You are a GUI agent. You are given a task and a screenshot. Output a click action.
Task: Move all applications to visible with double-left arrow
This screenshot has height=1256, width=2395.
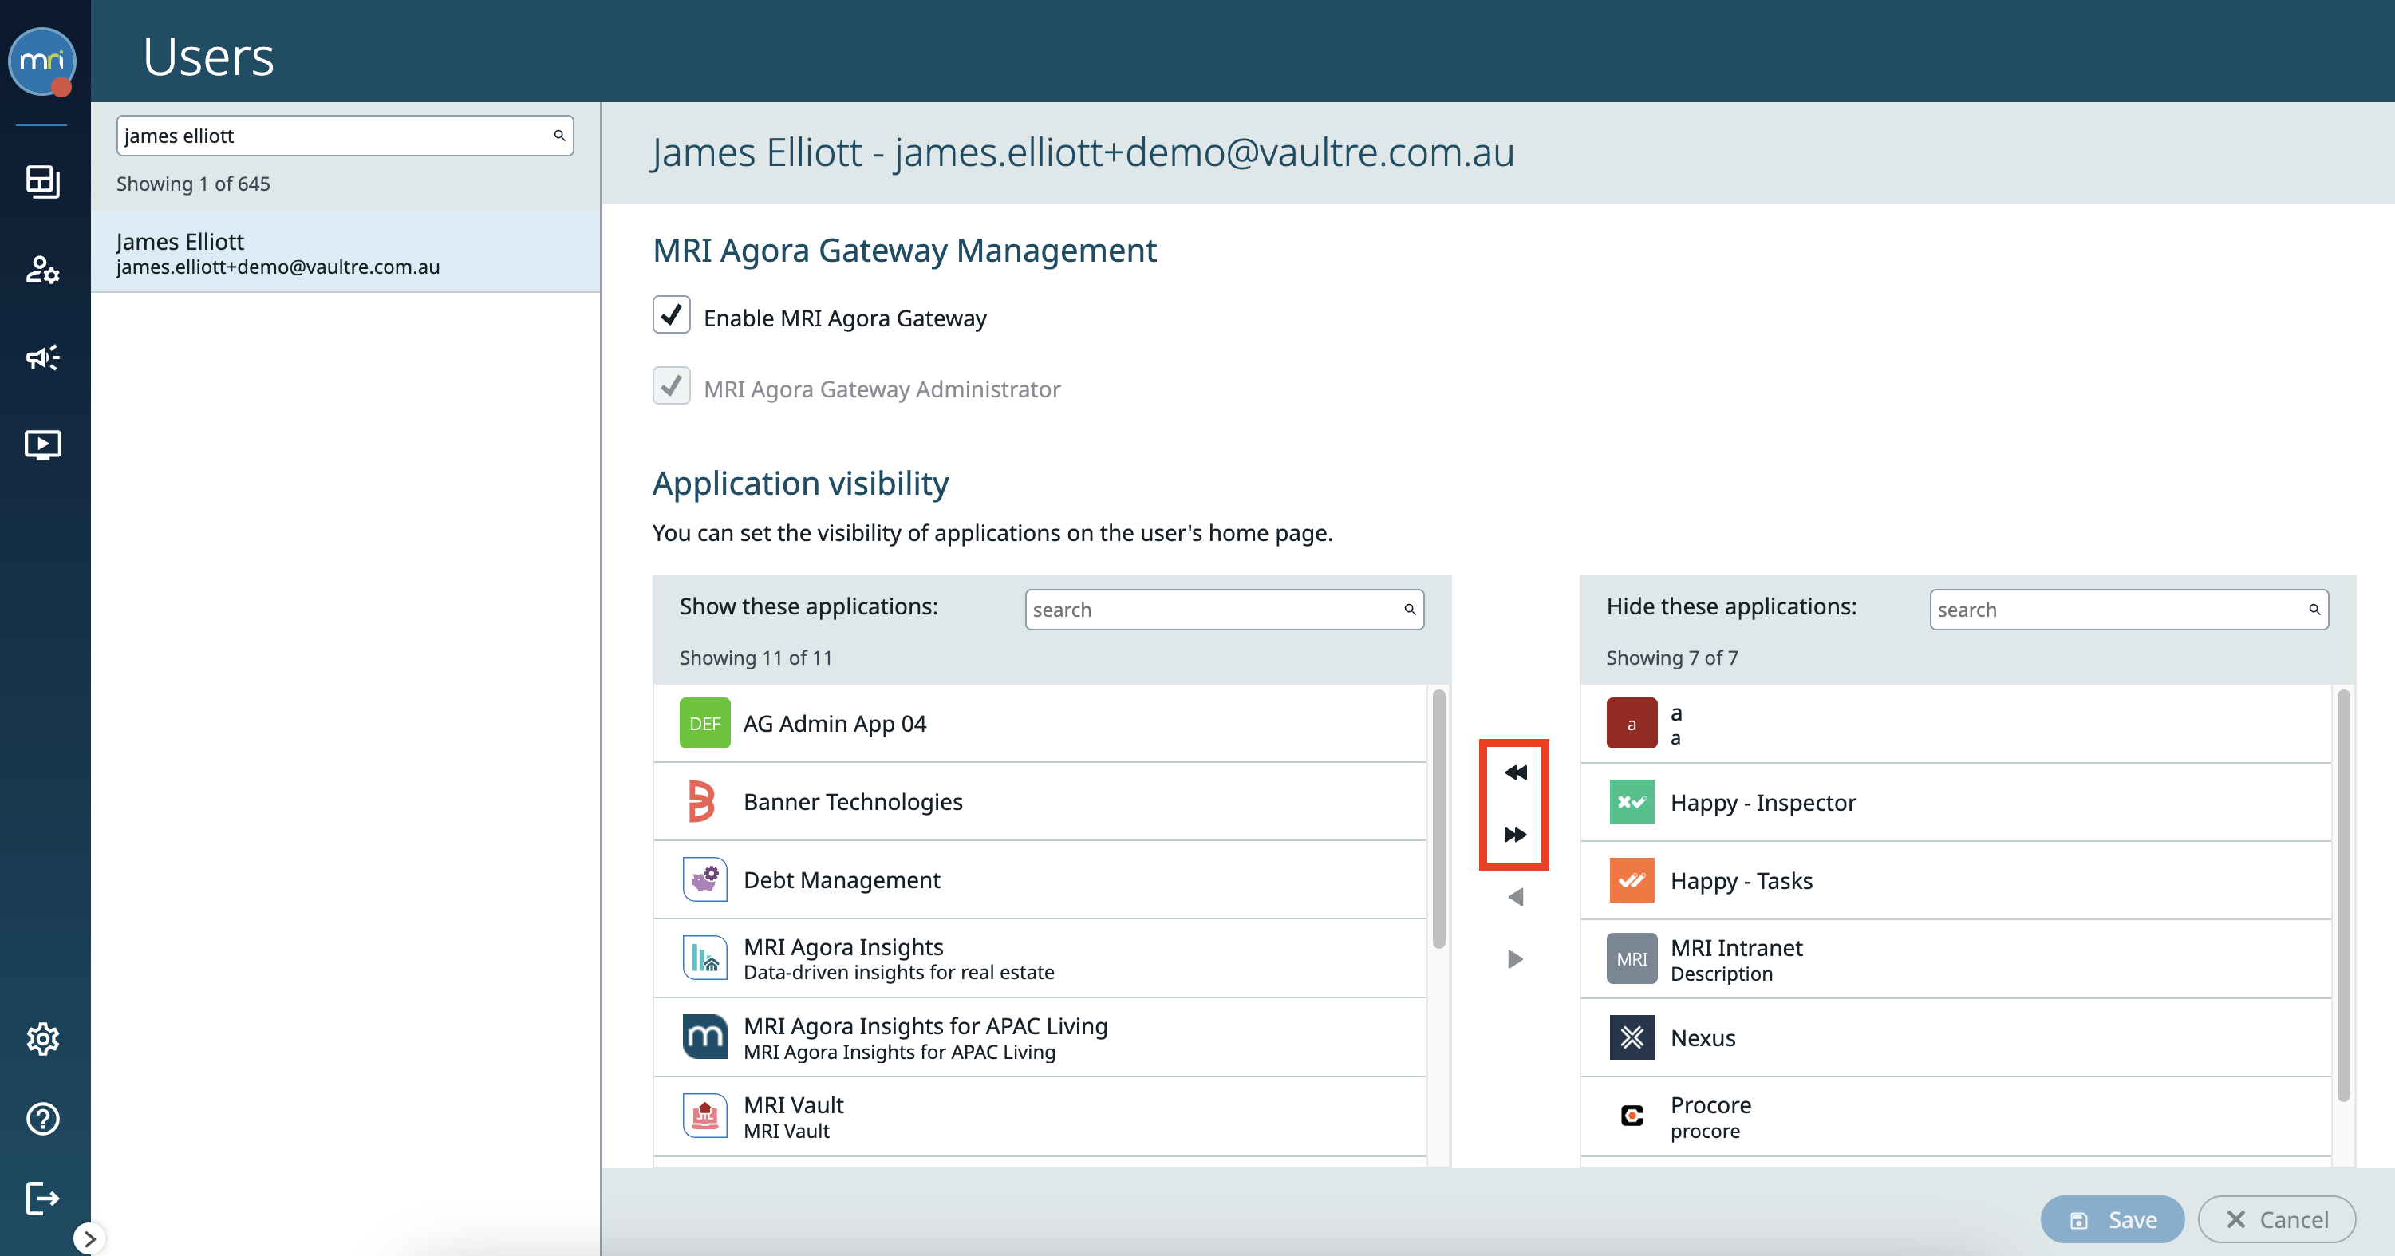(1514, 772)
